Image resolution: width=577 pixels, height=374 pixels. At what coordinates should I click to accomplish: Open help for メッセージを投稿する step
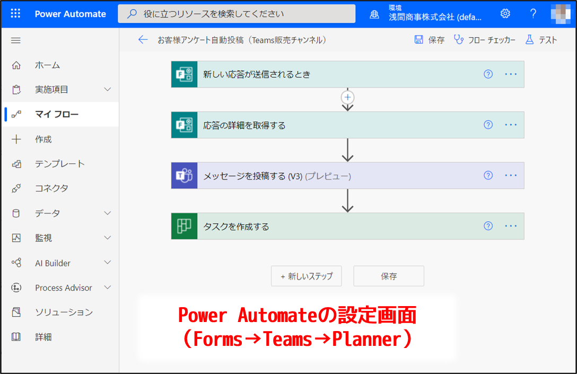pos(488,175)
